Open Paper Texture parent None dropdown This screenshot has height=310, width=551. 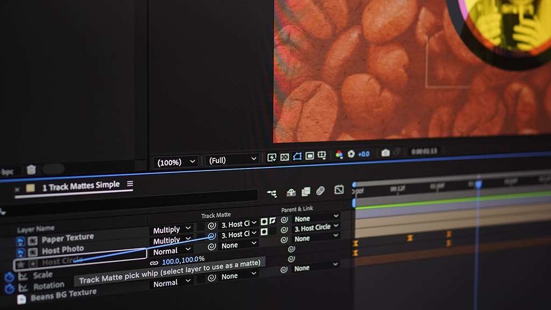316,219
